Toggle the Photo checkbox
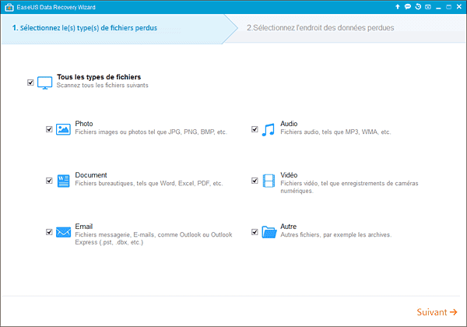The width and height of the screenshot is (467, 327). coord(49,129)
